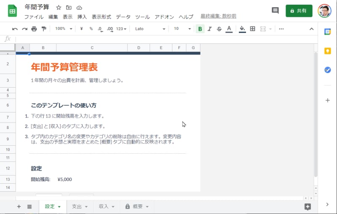The width and height of the screenshot is (337, 214).
Task: Click the plus get add-ons icon
Action: coord(328,100)
